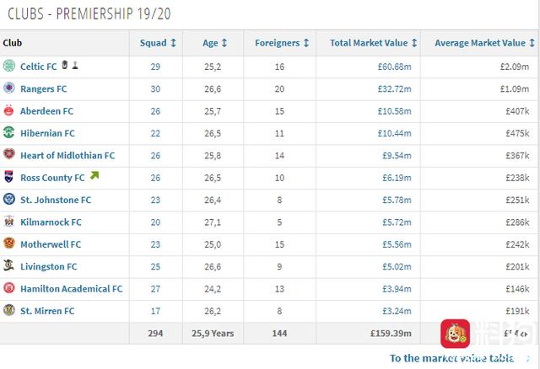540x369 pixels.
Task: Click the Hibernian FC green crest icon
Action: 9,132
